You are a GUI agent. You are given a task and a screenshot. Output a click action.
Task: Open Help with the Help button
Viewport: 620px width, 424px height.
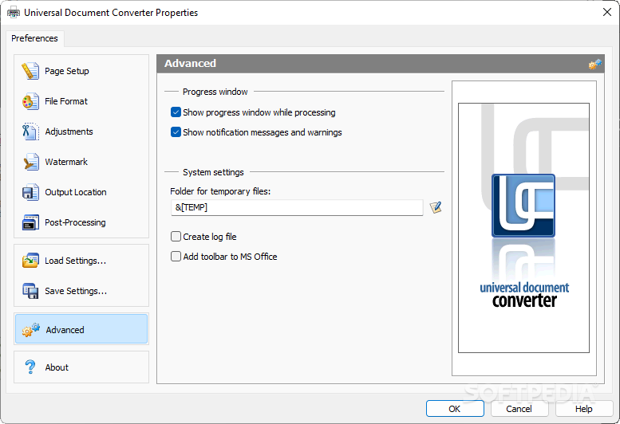tap(583, 409)
